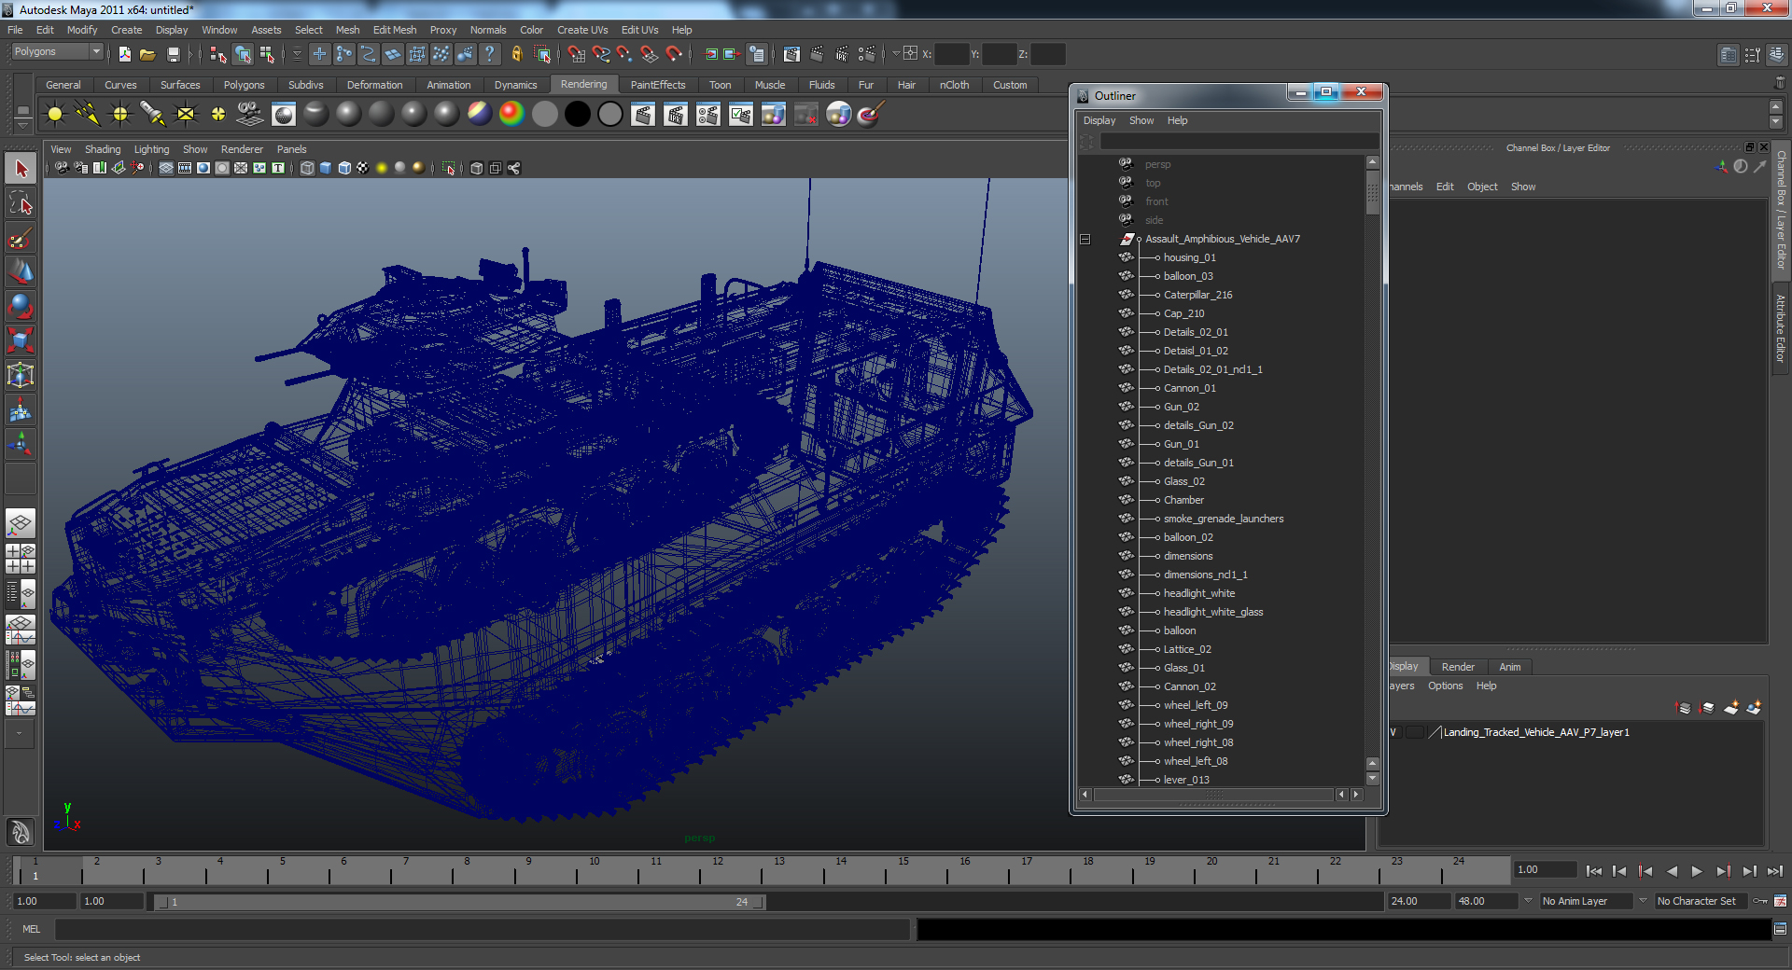Toggle visibility V of Landing_Tracked_Vehicle layer
1792x970 pixels.
coord(1393,732)
